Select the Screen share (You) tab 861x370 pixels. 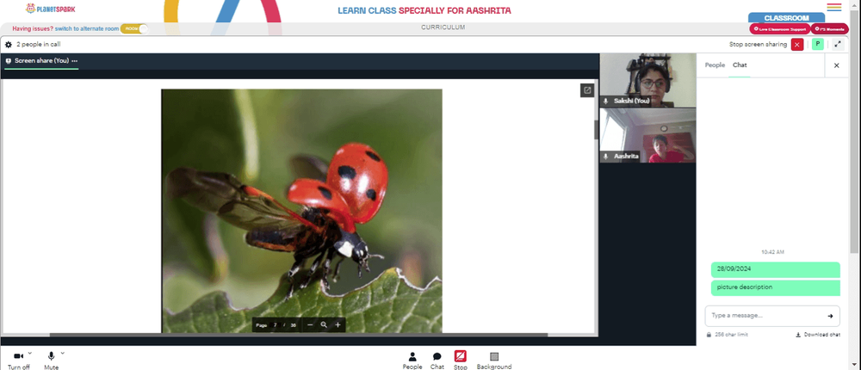[x=41, y=61]
